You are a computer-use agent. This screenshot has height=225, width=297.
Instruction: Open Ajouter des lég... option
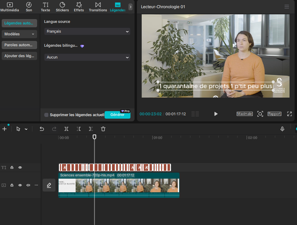click(x=19, y=56)
